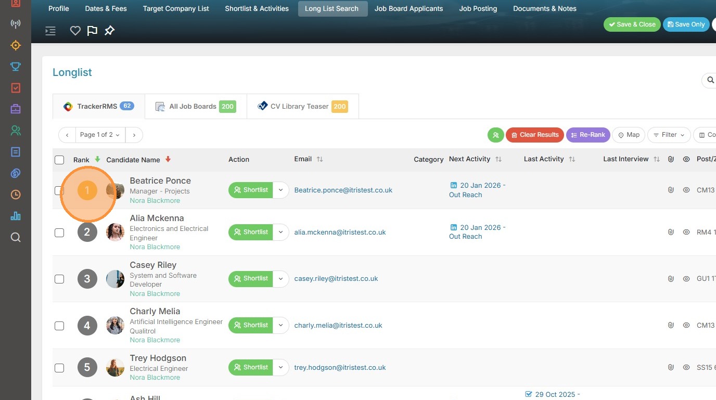Open the red checkmark tasks sidebar icon
Screen dimensions: 716x400
point(16,88)
